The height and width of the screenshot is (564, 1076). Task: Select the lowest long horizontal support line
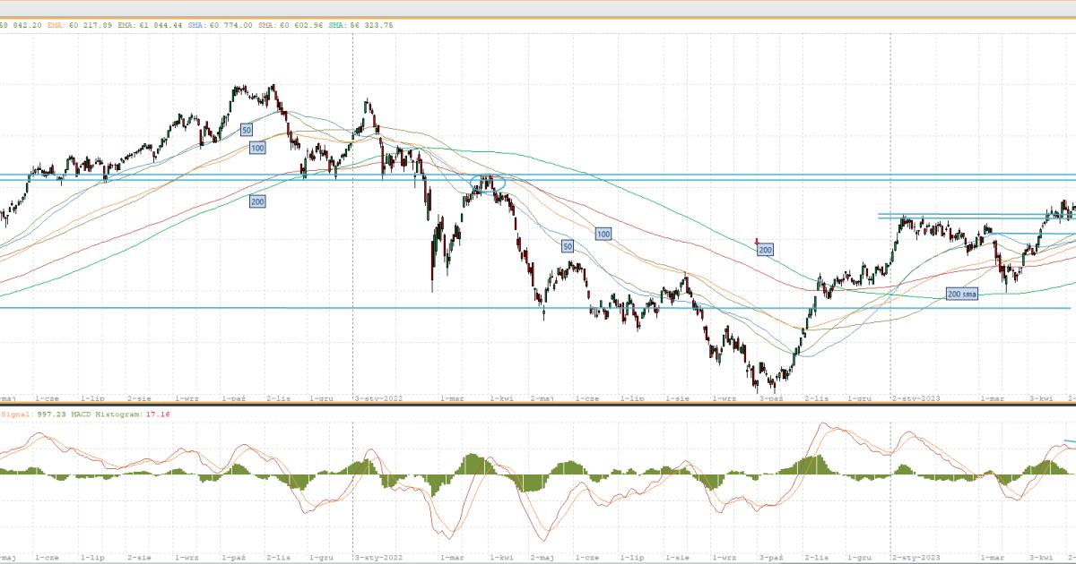[269, 308]
